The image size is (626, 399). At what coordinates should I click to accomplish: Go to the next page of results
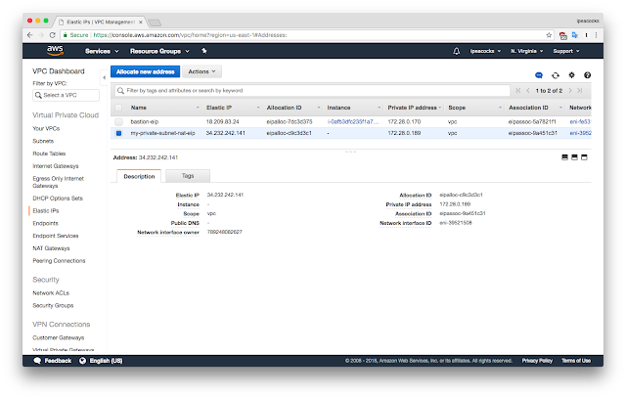(570, 91)
